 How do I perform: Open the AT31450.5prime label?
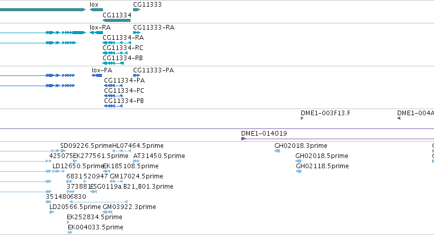159,156
